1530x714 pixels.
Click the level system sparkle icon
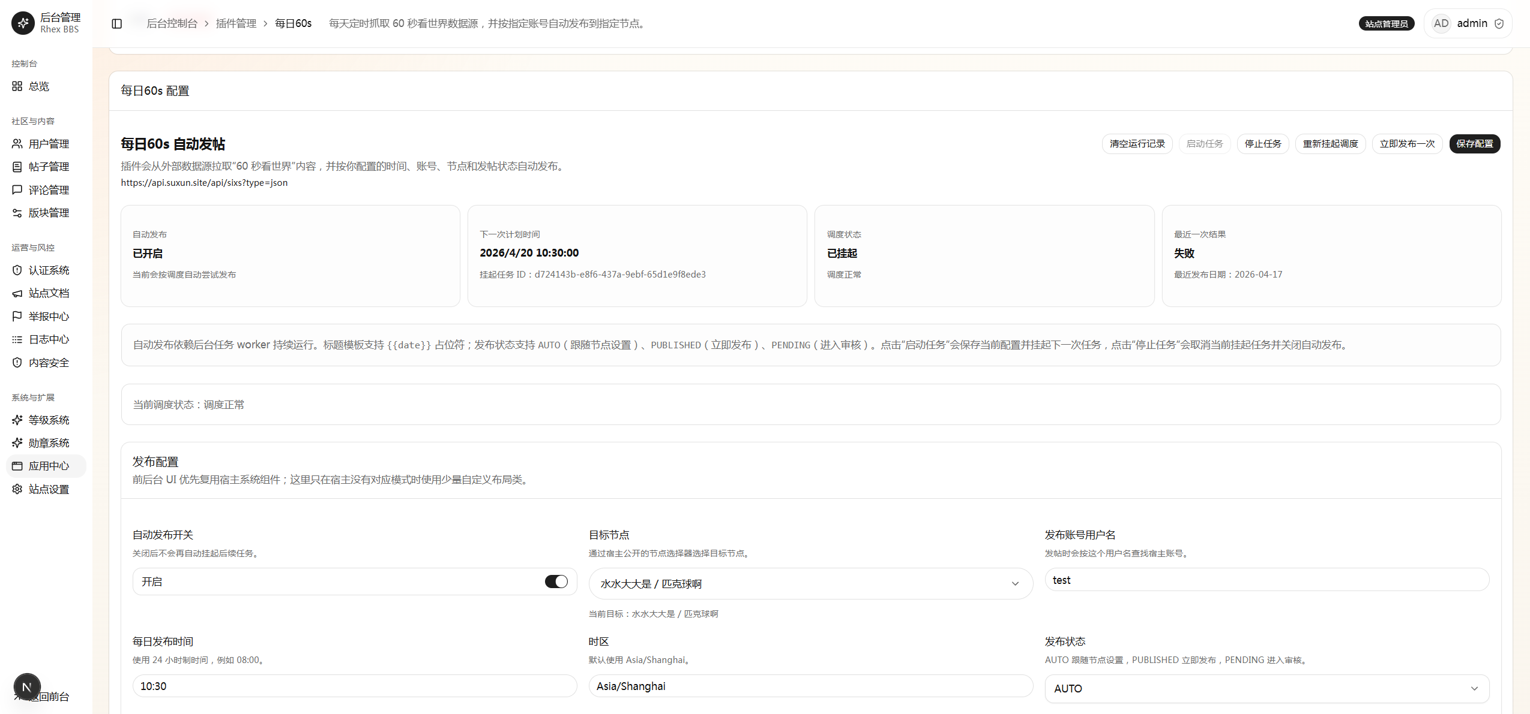[17, 420]
